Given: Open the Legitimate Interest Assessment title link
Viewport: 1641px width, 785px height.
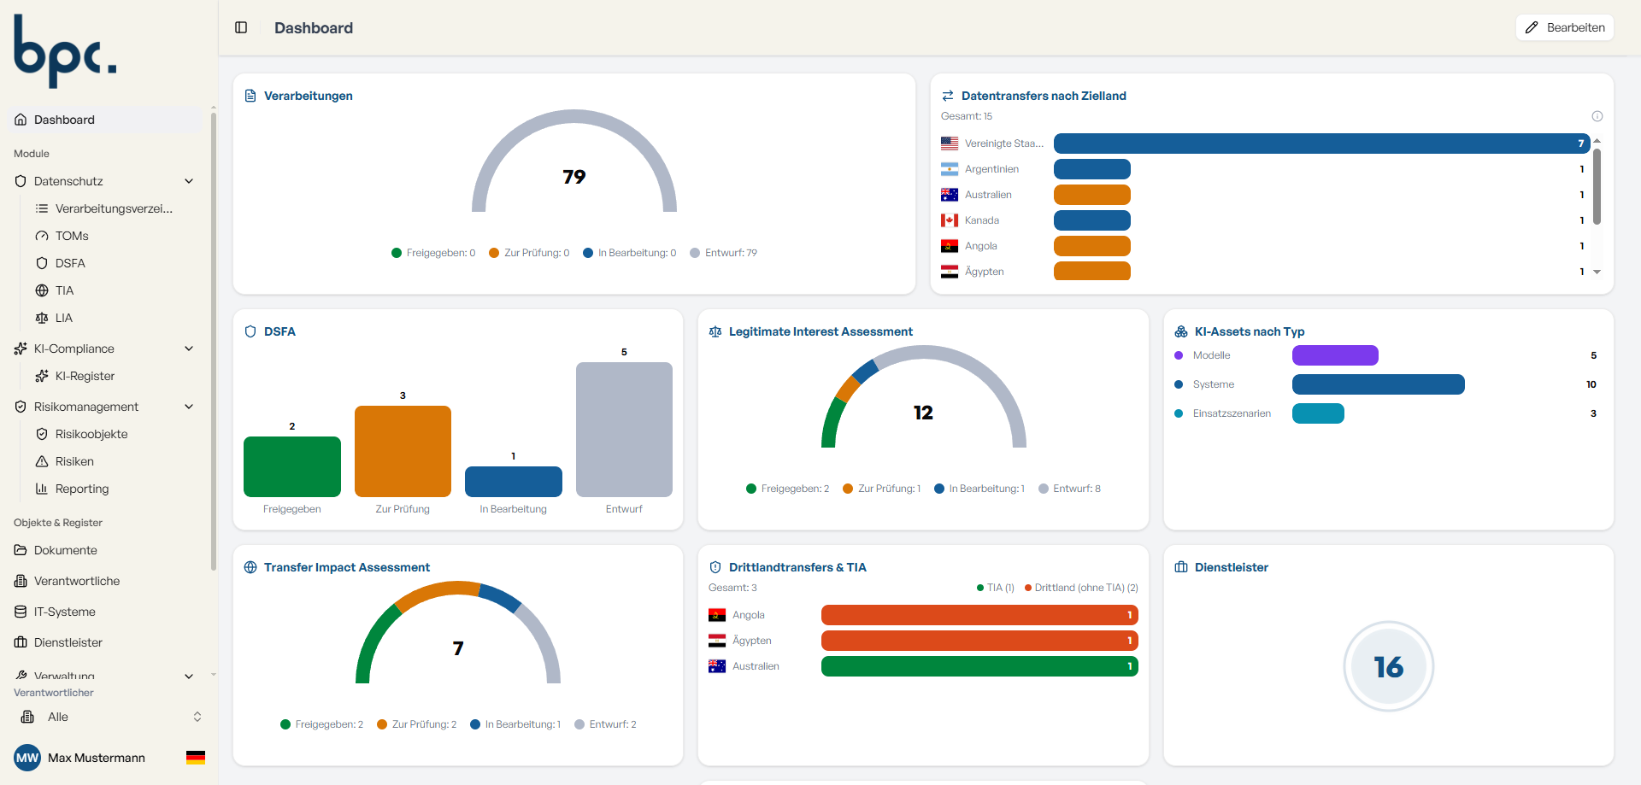Looking at the screenshot, I should (820, 331).
